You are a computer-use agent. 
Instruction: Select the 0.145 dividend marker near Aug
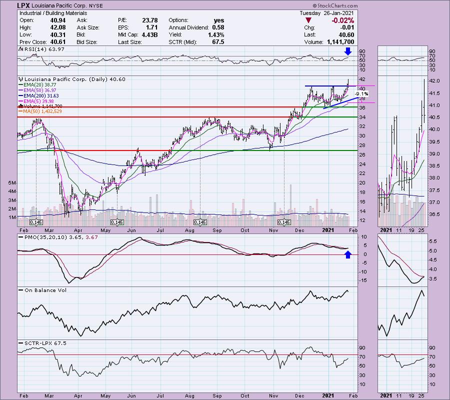pyautogui.click(x=200, y=222)
